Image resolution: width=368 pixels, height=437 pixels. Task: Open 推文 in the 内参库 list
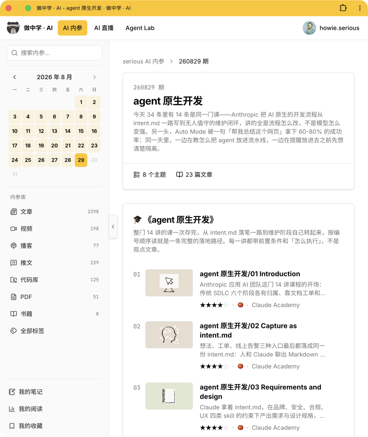[x=55, y=263]
